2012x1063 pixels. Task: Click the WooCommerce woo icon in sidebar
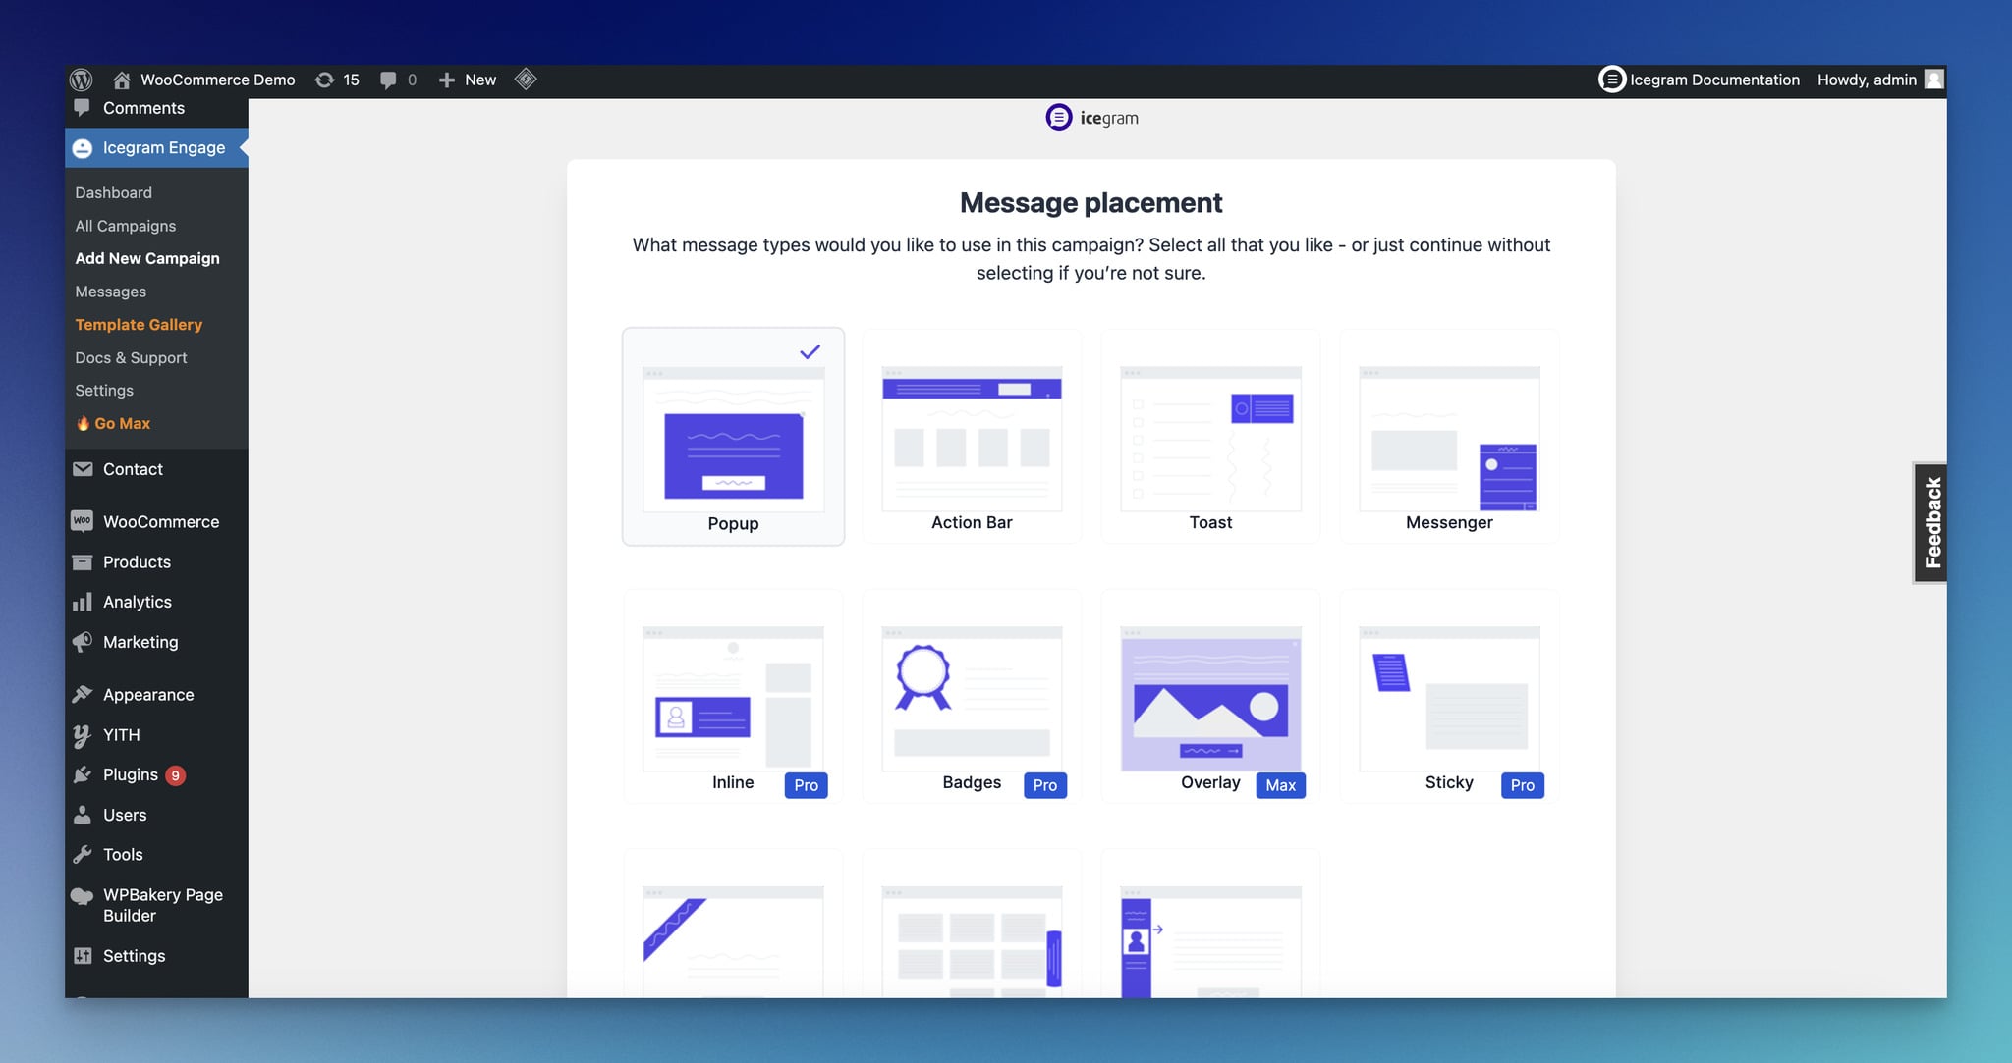click(x=83, y=521)
